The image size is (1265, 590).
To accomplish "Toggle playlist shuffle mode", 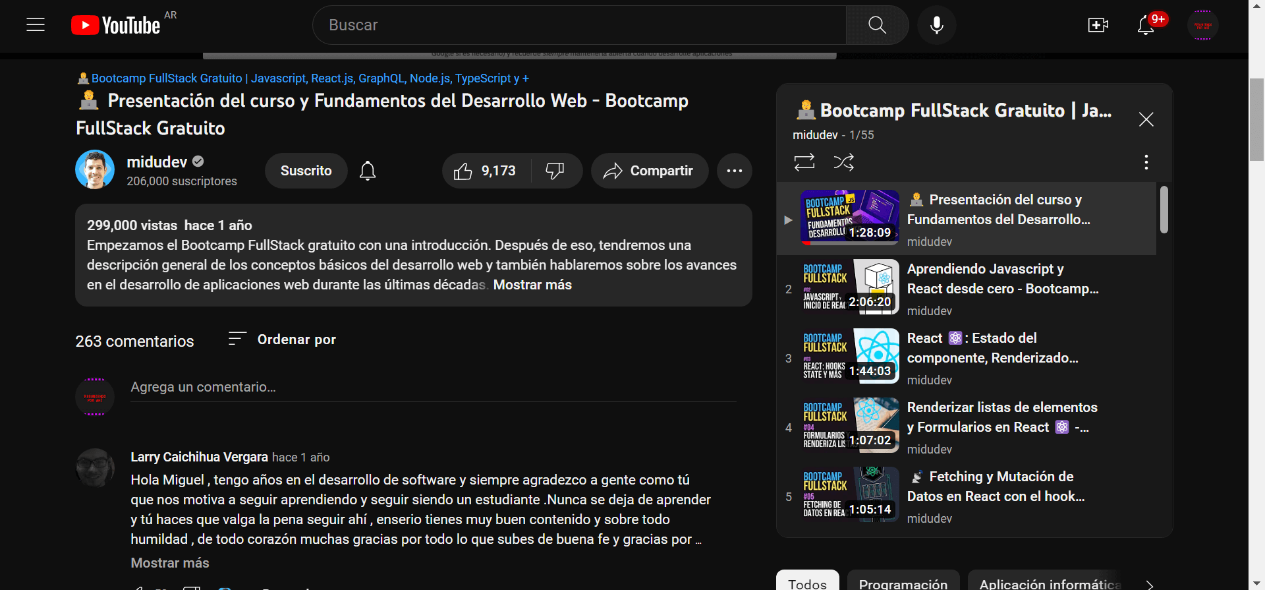I will tap(843, 162).
